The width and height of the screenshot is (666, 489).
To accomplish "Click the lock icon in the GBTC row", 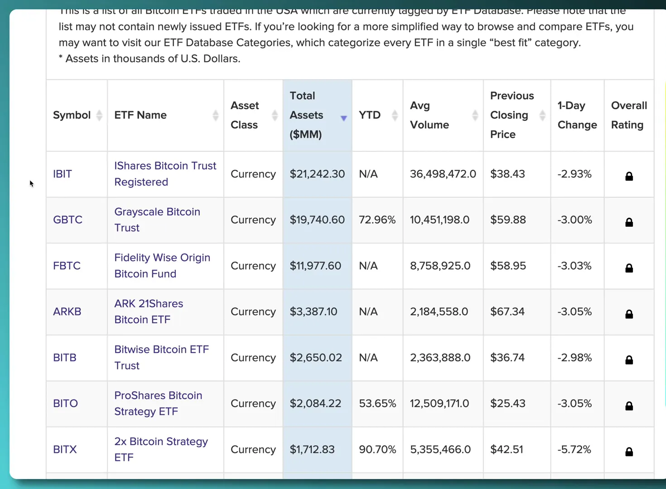I will click(x=629, y=222).
